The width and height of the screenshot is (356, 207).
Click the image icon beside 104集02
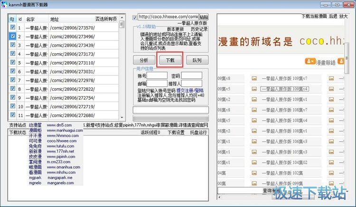(254, 162)
